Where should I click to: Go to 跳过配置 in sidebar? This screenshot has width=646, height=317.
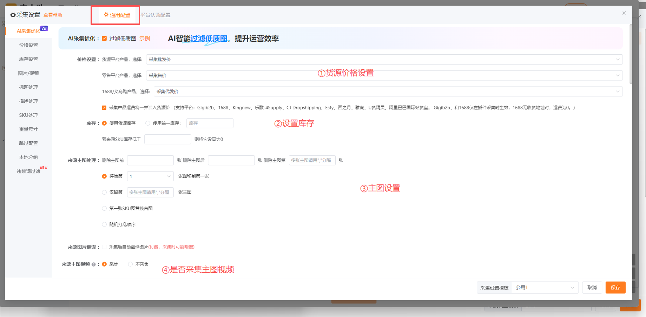28,143
